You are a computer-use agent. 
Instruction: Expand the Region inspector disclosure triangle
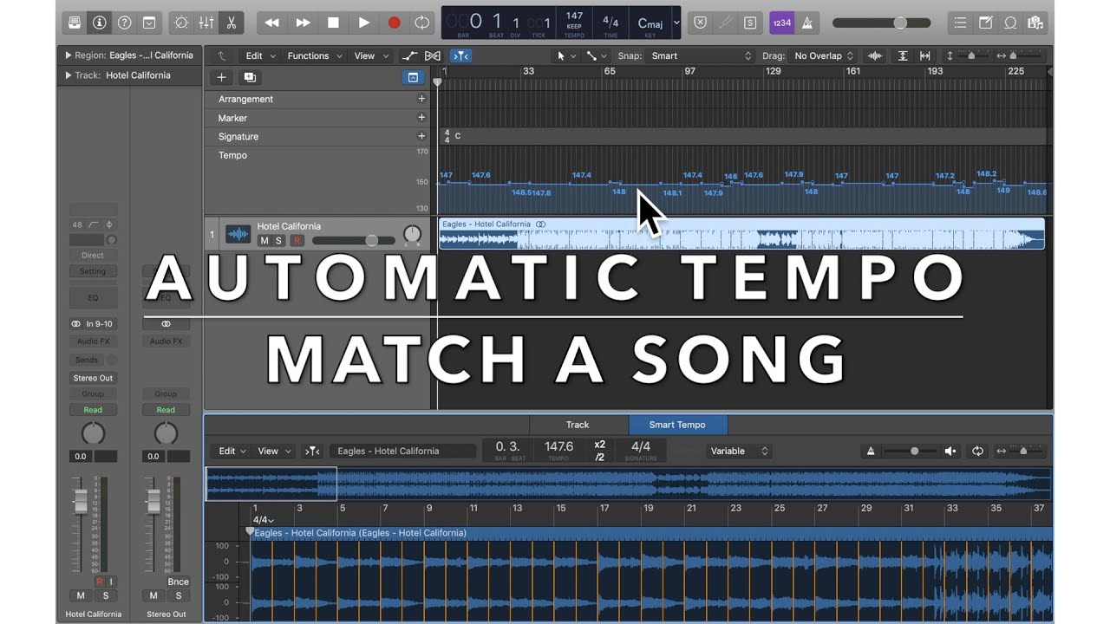(x=69, y=55)
